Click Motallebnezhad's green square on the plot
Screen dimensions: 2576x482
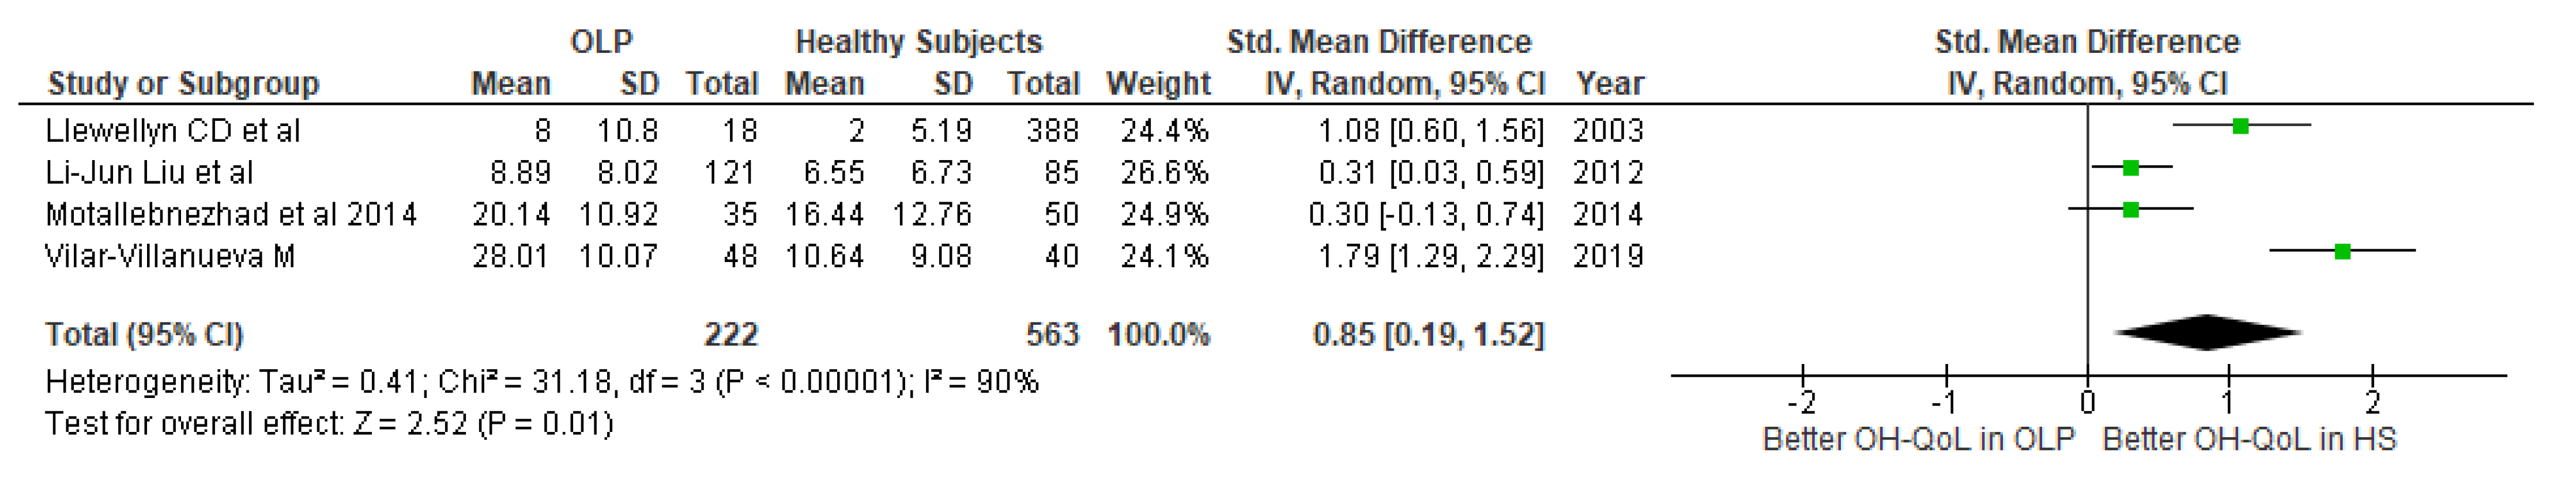[x=2131, y=210]
